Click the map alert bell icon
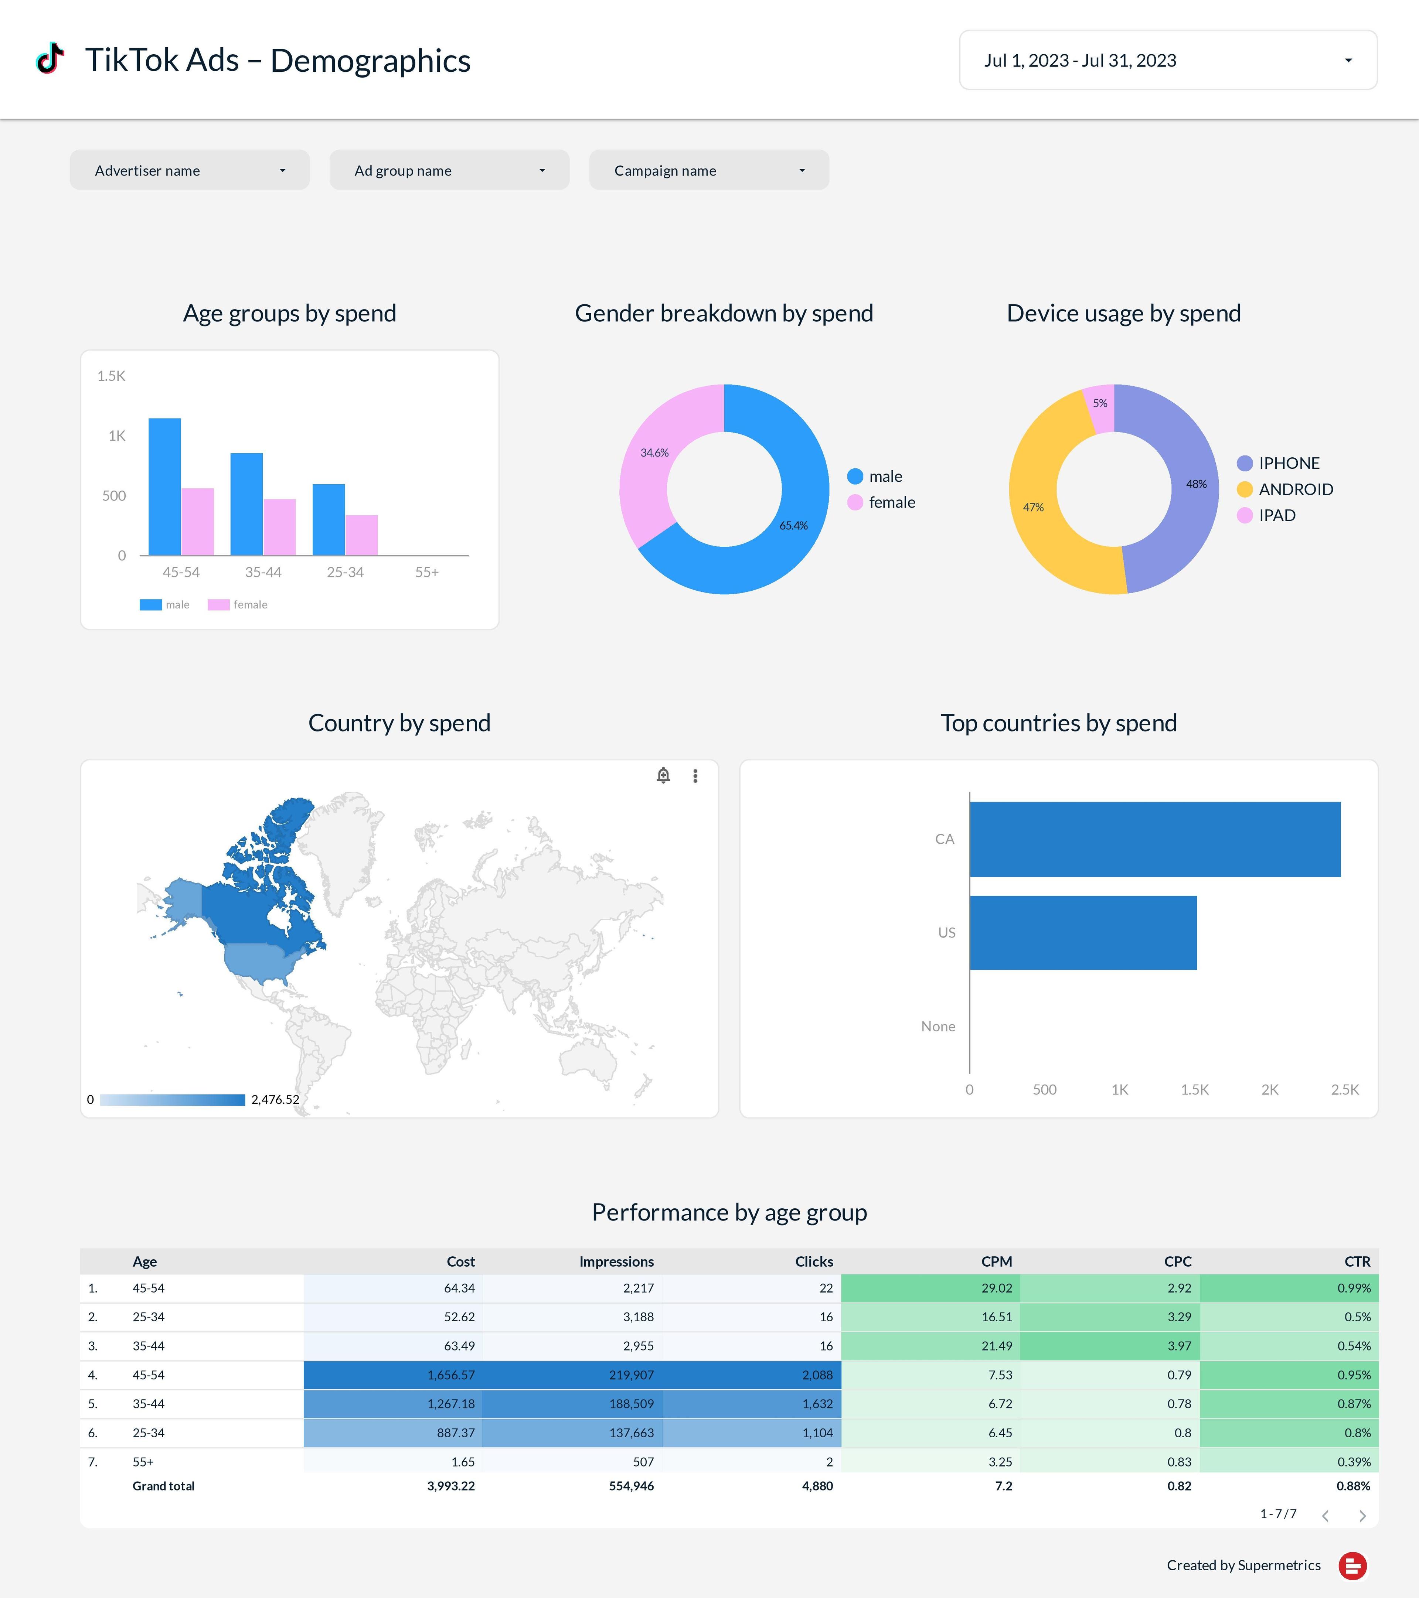1419x1598 pixels. 663,776
